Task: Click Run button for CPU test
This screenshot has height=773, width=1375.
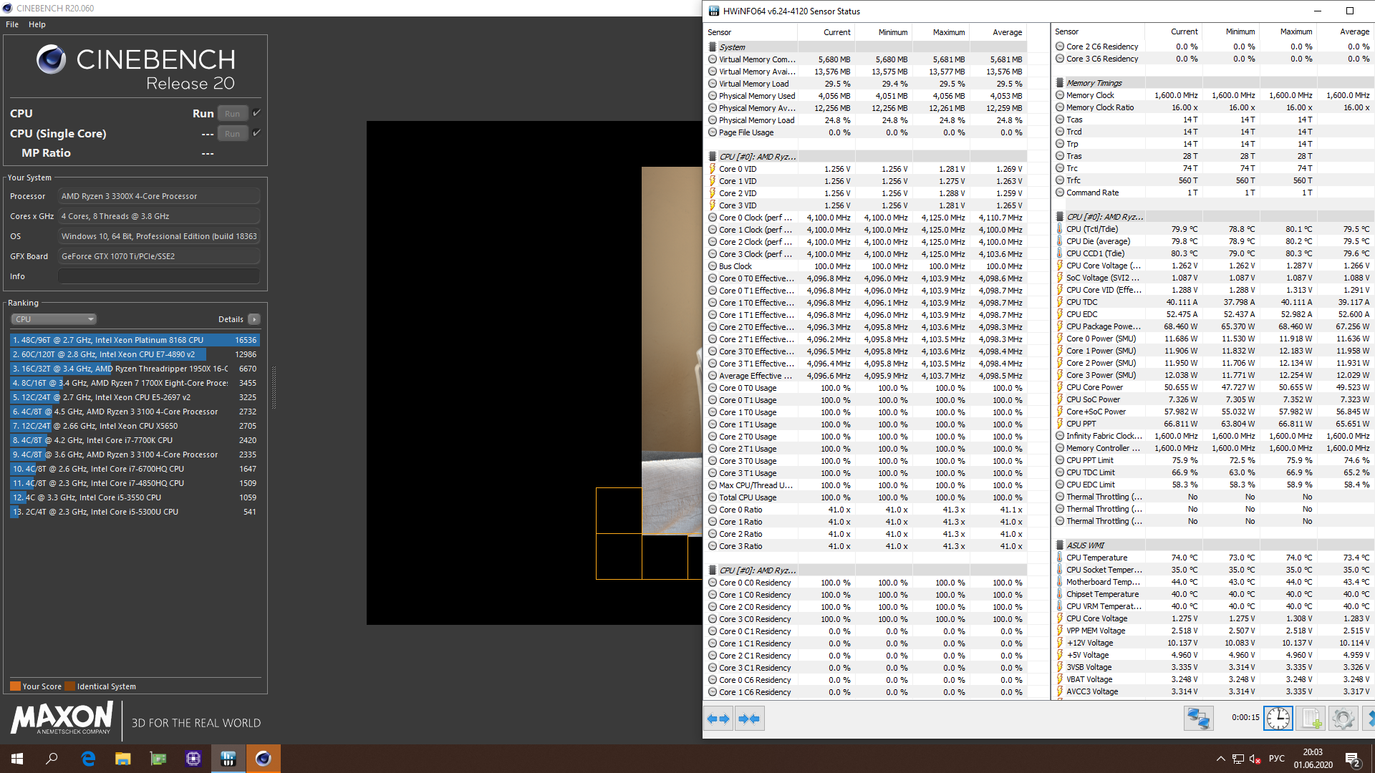Action: [x=232, y=114]
